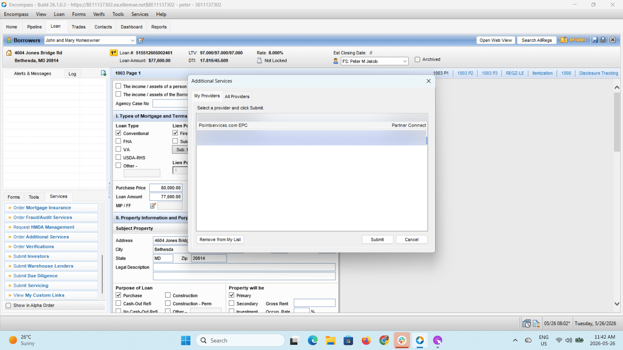
Task: Click the Open Web View button
Action: coord(495,40)
